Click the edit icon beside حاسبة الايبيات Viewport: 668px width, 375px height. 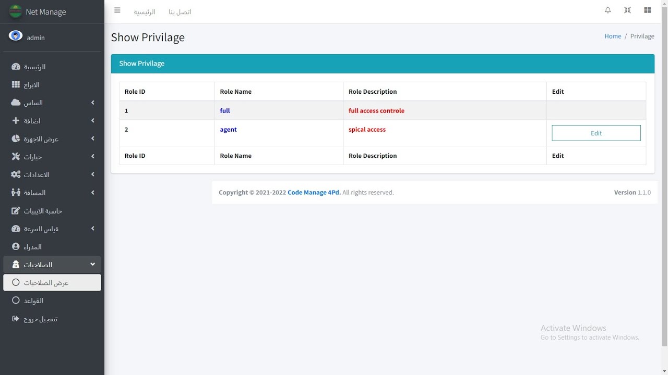point(16,210)
